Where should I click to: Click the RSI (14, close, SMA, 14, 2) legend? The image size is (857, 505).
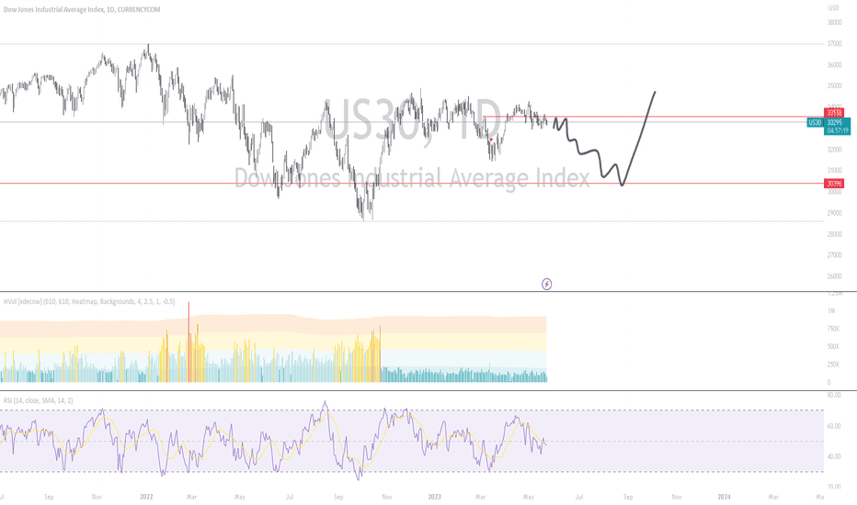tap(39, 400)
